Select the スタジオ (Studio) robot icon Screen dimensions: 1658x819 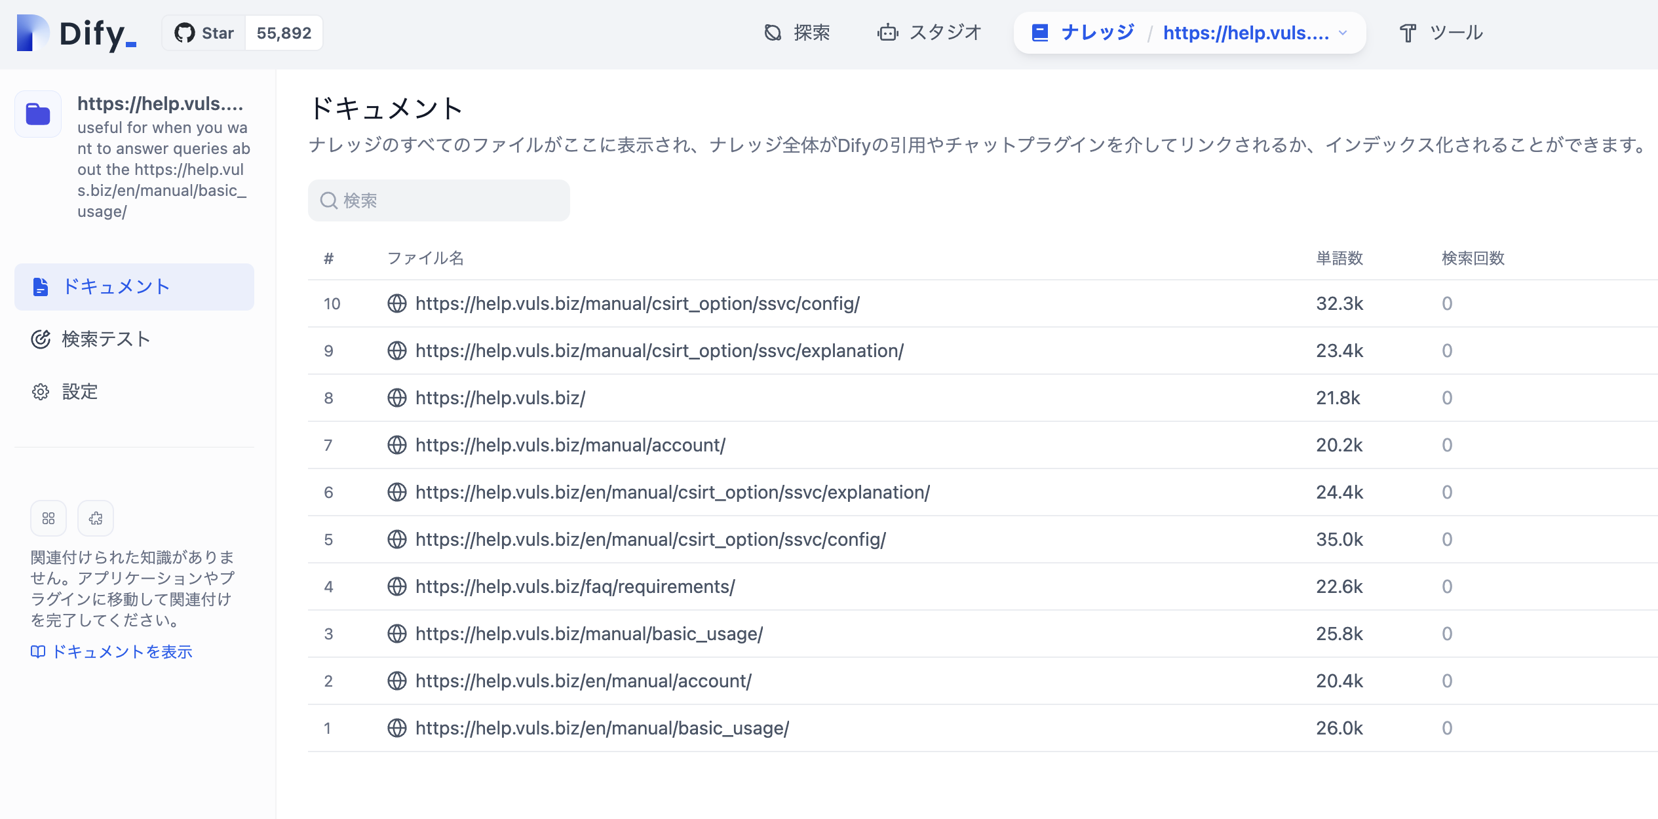pos(887,32)
